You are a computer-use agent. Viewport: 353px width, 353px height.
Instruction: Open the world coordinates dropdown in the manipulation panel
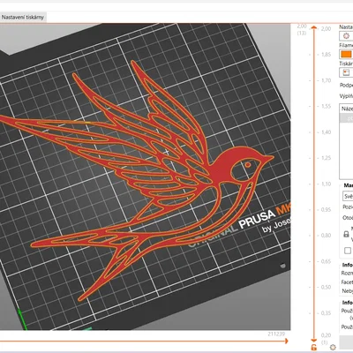click(348, 196)
